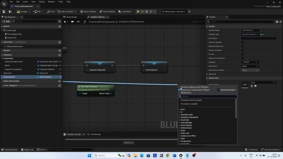283x159 pixels.
Task: Click Get Anim Instance node header
Action: 96,88
